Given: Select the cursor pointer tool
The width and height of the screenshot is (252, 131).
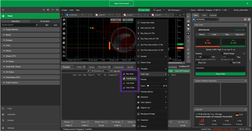Looking at the screenshot, I should (x=188, y=33).
